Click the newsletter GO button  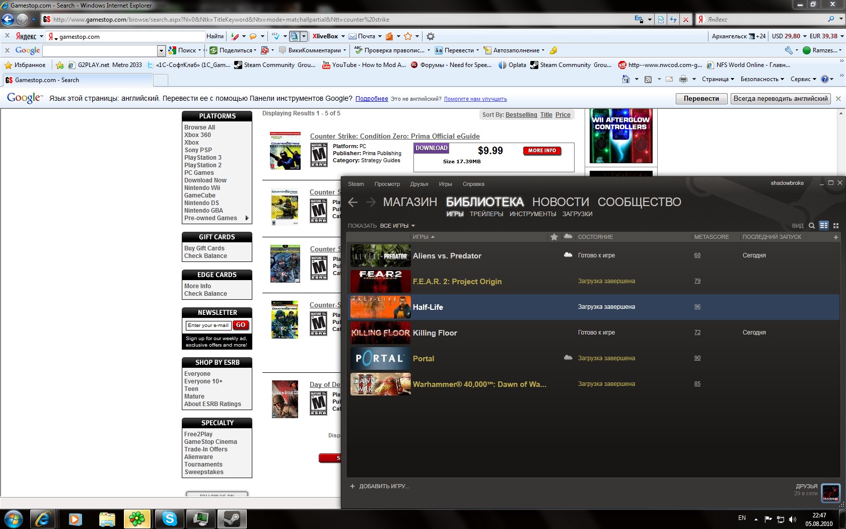coord(241,325)
